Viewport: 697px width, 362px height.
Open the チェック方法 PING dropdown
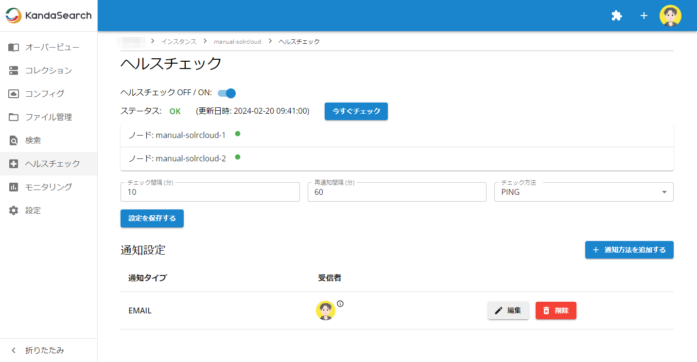(x=584, y=192)
